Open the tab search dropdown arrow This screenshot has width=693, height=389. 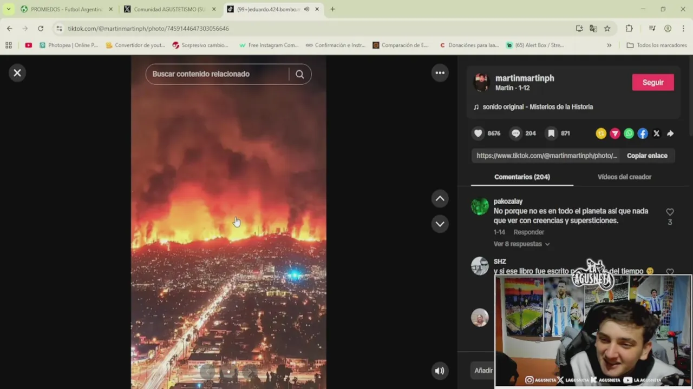click(9, 9)
